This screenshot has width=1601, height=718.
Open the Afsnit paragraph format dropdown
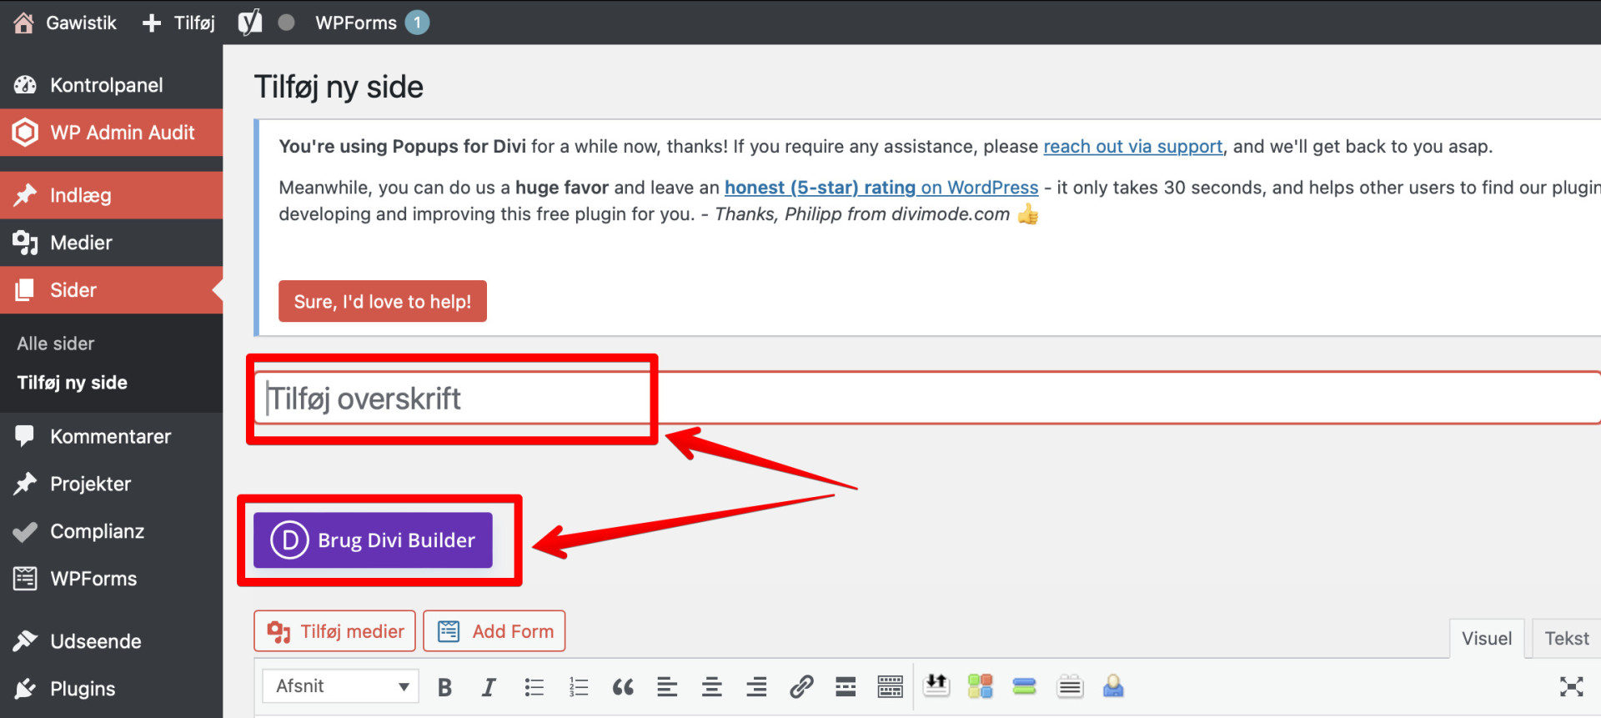(341, 686)
